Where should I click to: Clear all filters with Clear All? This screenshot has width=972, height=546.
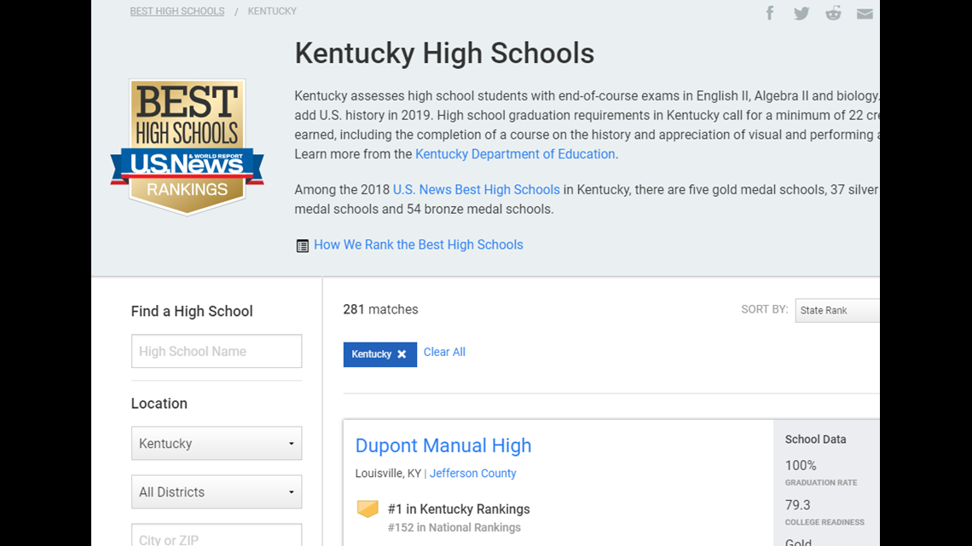pyautogui.click(x=444, y=352)
